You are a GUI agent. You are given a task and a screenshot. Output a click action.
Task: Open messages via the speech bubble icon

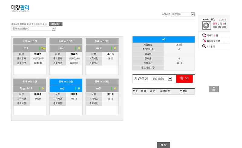click(204, 35)
